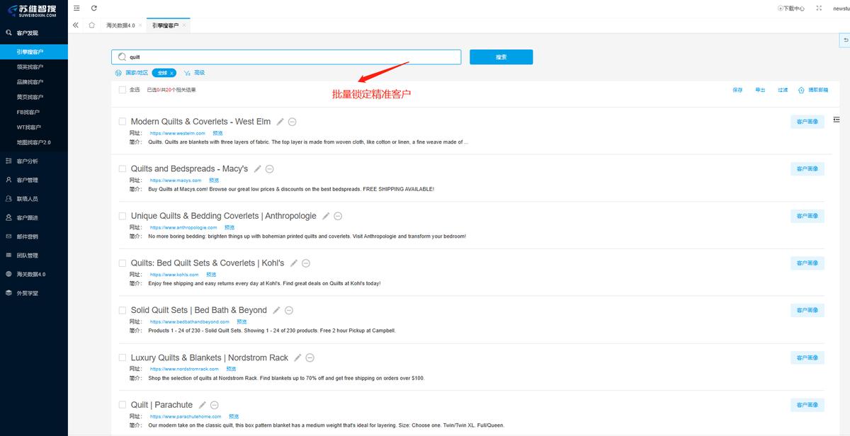Click 导出 to export results

coord(760,90)
